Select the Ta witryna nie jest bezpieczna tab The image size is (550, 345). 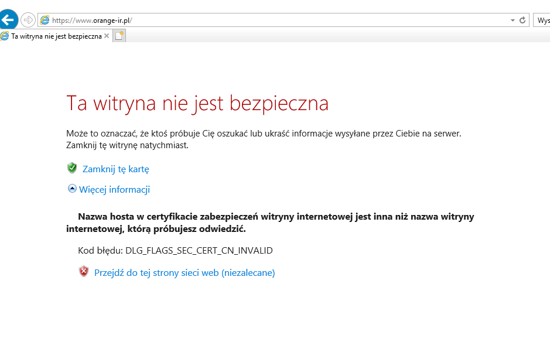pos(56,35)
